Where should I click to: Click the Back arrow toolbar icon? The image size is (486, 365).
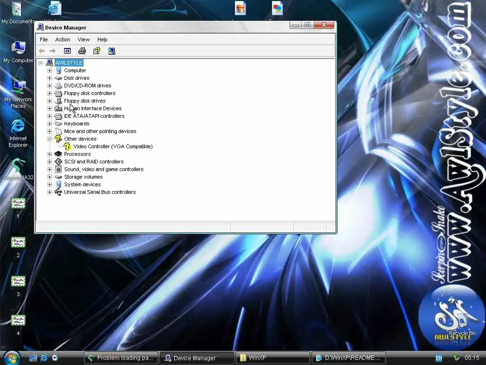tap(42, 51)
